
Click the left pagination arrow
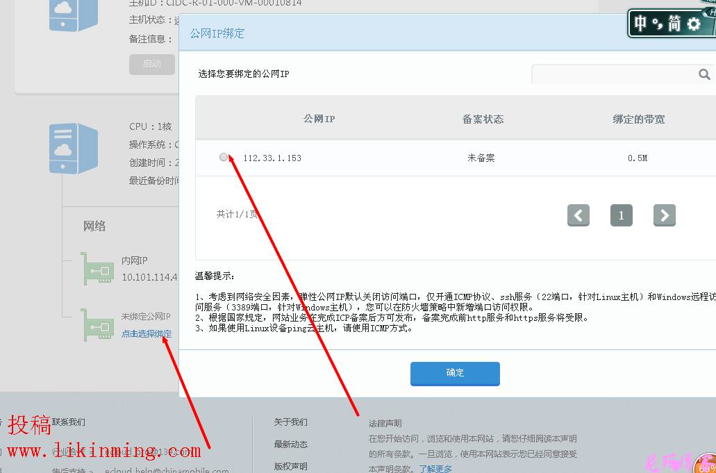[x=578, y=215]
